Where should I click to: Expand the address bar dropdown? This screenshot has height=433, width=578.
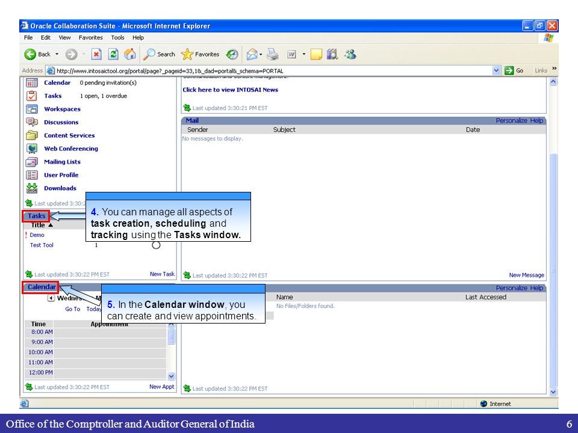coord(497,71)
